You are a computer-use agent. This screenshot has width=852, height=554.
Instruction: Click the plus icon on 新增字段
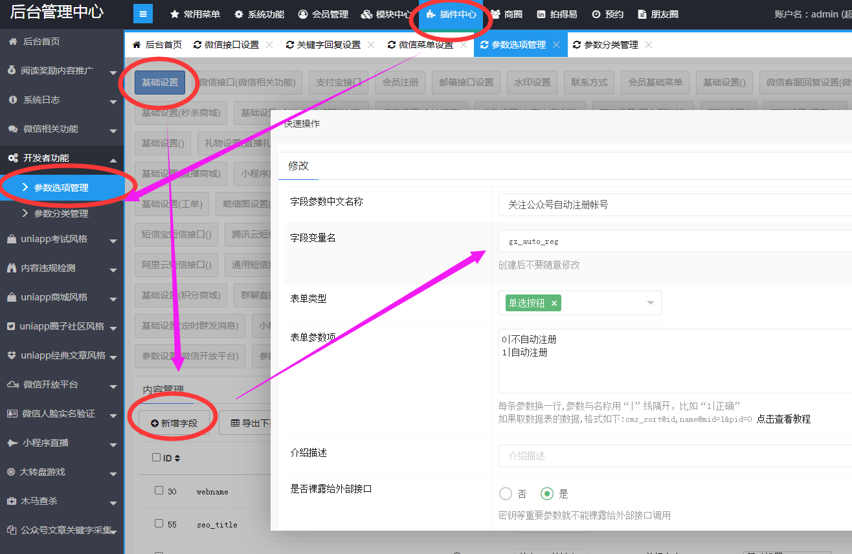[x=155, y=423]
